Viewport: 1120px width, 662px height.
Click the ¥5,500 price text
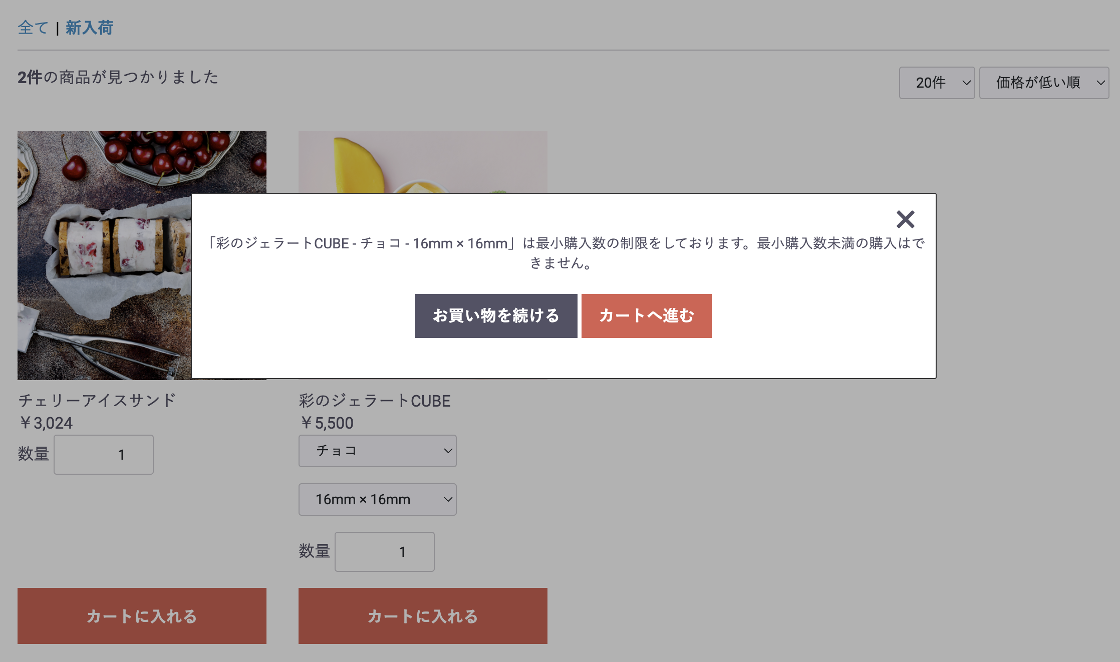click(x=327, y=423)
